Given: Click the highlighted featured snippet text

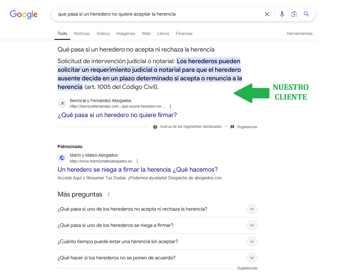Looking at the screenshot, I should pos(150,74).
